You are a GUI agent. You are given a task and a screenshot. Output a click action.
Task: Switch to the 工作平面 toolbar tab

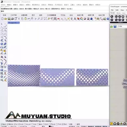click(x=13, y=15)
